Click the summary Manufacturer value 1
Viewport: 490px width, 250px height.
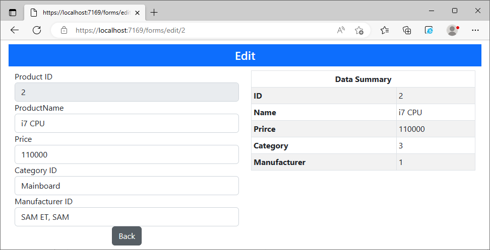point(401,162)
